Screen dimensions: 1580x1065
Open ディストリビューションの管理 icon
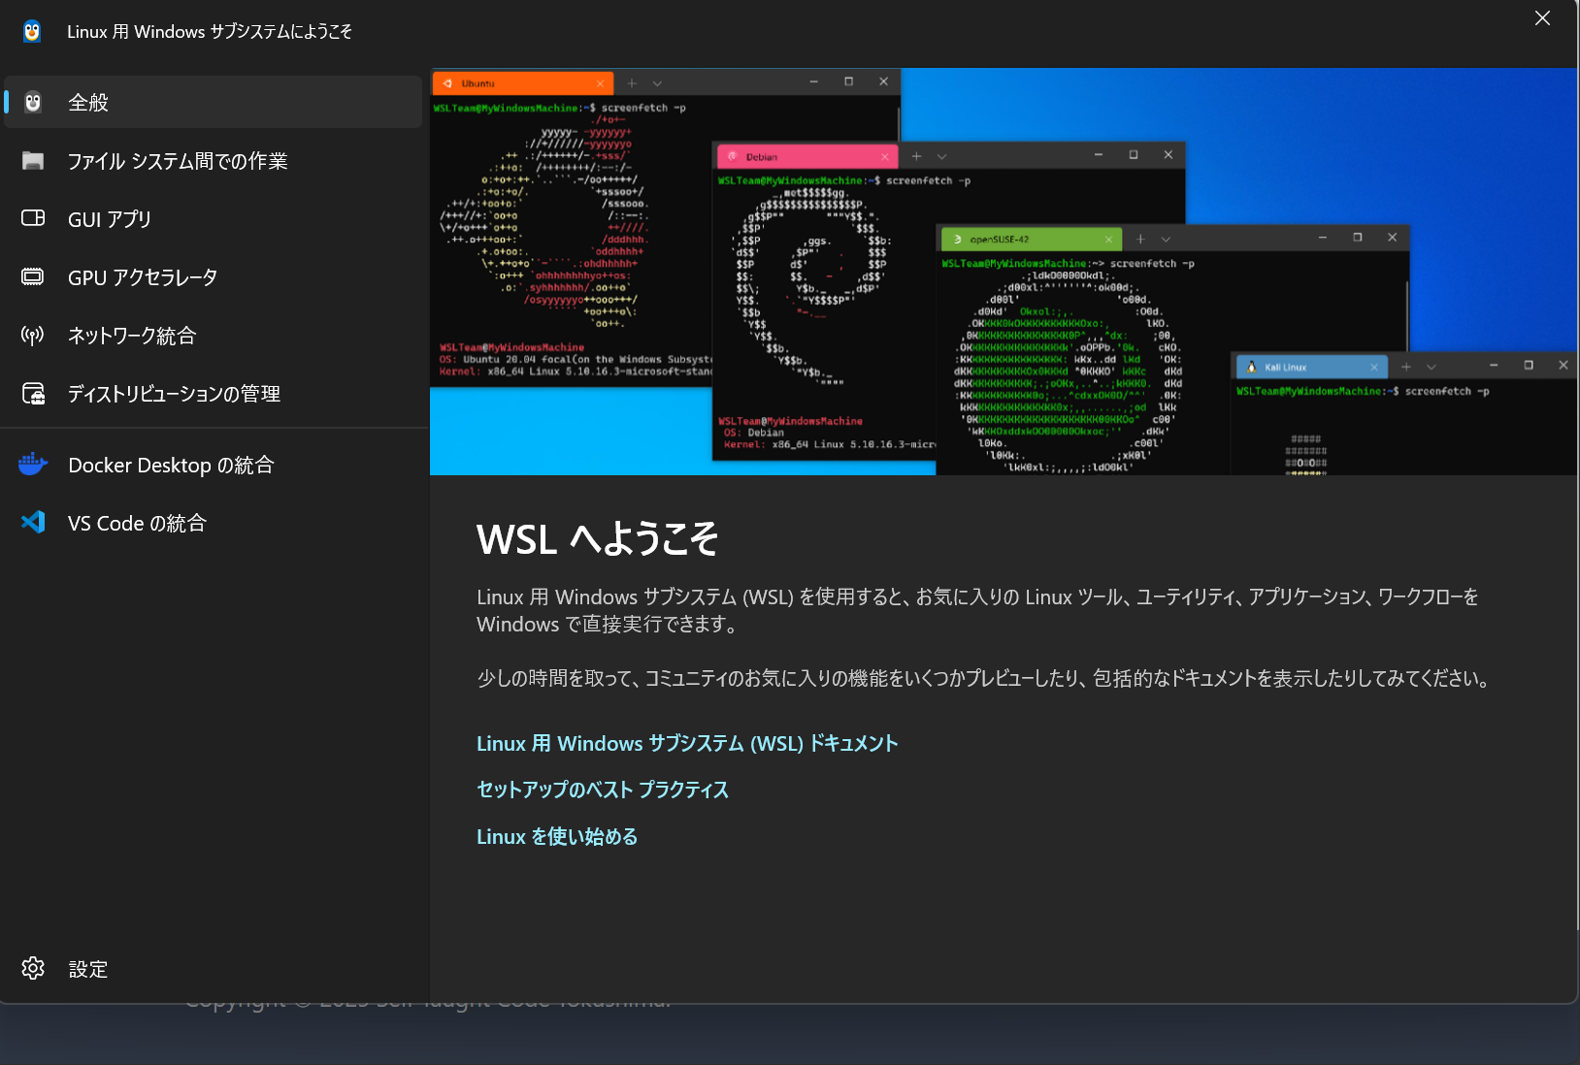[33, 393]
